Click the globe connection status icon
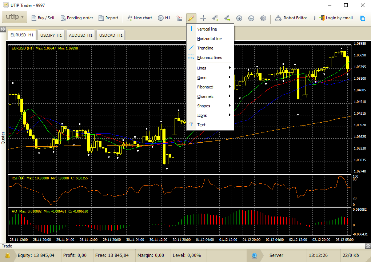 [x=254, y=255]
